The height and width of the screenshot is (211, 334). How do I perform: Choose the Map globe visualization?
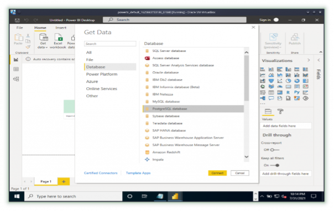pyautogui.click(x=263, y=87)
